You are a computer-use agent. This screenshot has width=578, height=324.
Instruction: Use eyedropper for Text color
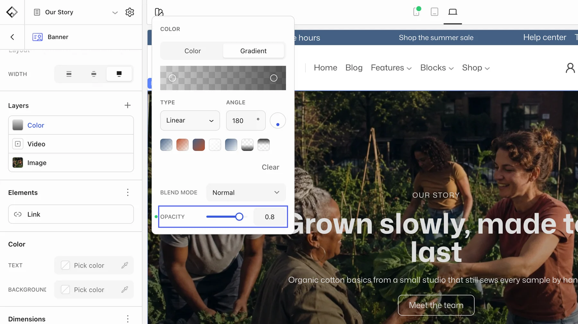(x=125, y=265)
